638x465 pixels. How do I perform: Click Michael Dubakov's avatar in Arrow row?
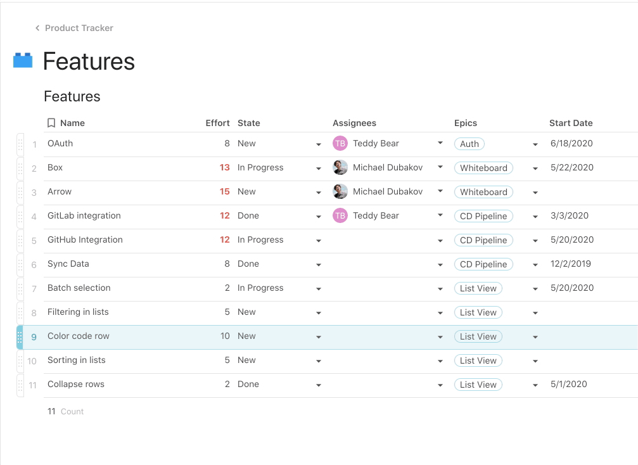(340, 192)
